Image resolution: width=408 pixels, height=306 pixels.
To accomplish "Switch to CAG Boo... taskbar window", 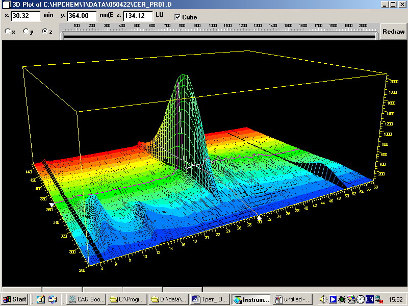I will (86, 299).
